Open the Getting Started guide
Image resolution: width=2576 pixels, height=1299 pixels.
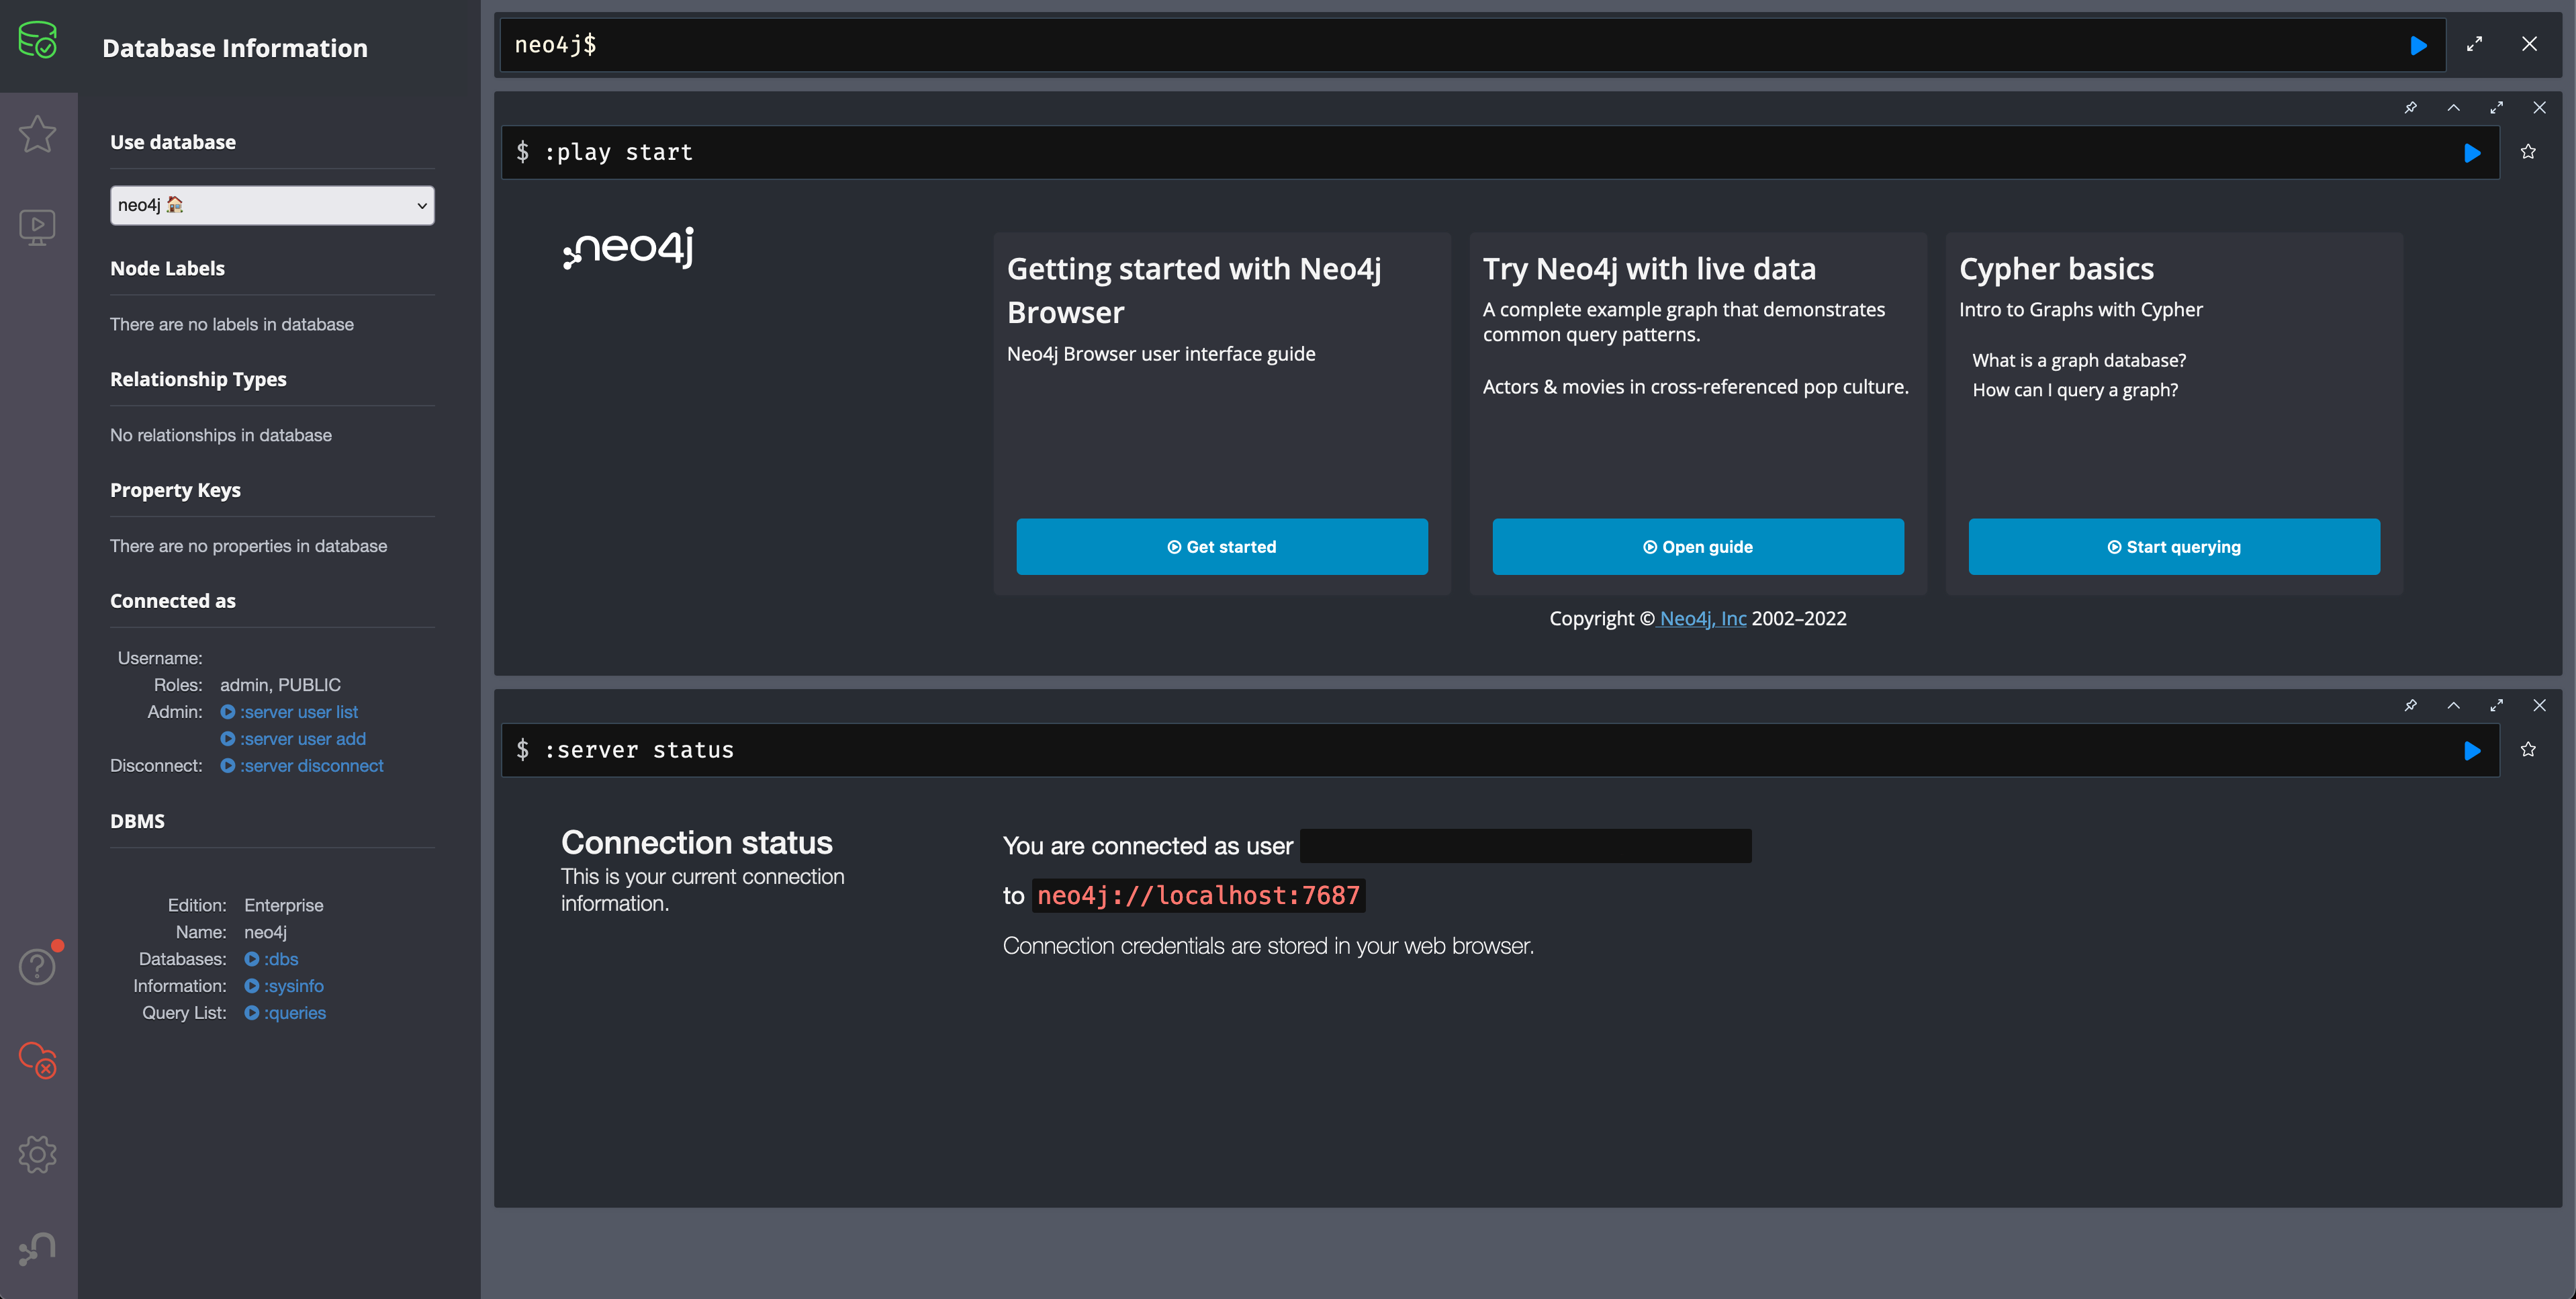(x=1222, y=545)
